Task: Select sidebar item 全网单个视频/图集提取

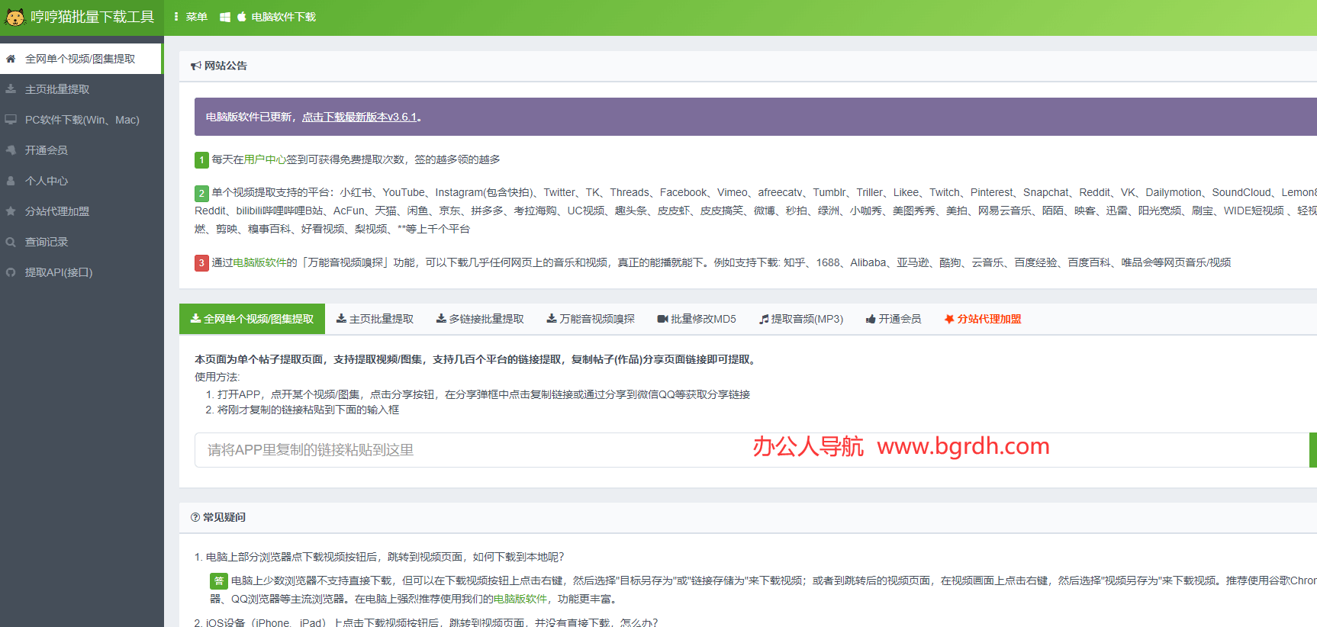Action: (81, 59)
